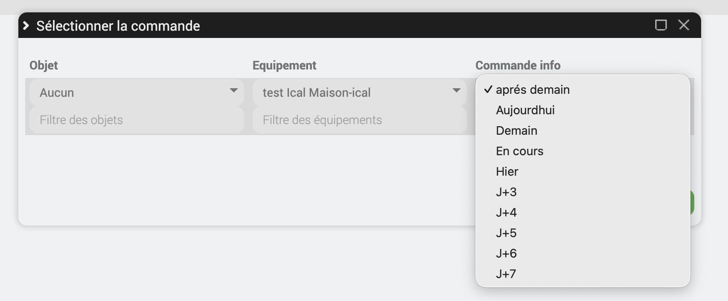Select the checked aprés demain option
The width and height of the screenshot is (728, 301).
point(533,90)
